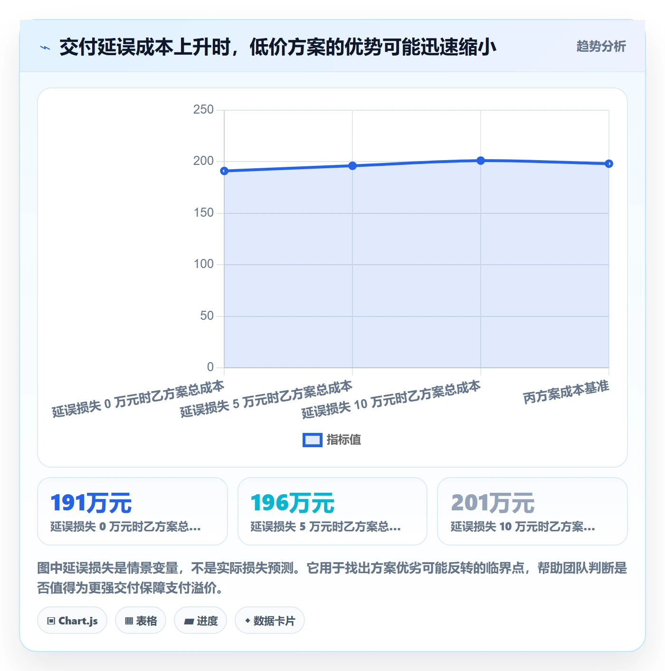
Task: Select the 延误损失 0 万元 data point
Action: click(x=224, y=171)
